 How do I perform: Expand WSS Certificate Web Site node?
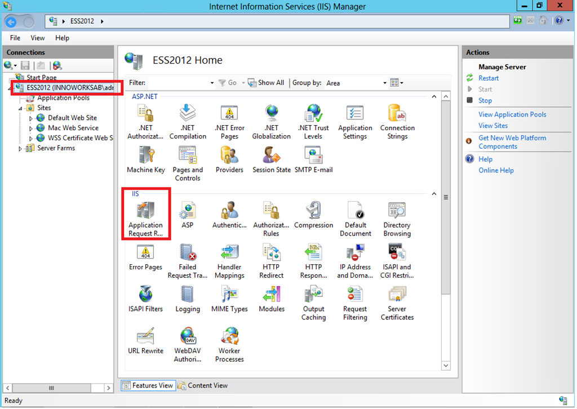click(x=31, y=138)
